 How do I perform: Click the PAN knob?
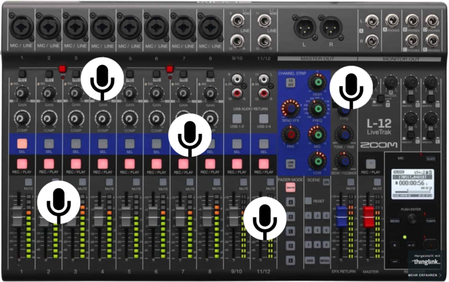pyautogui.click(x=291, y=135)
